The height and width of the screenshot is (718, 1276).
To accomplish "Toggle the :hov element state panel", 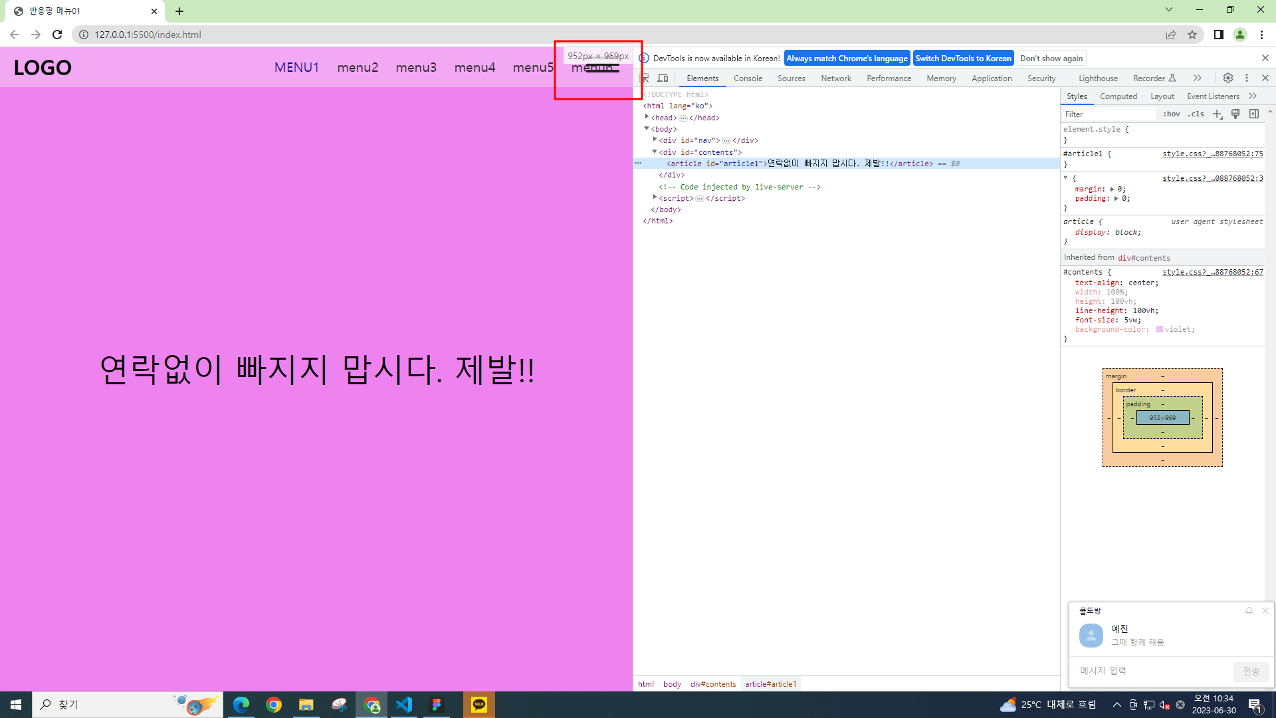I will (x=1172, y=114).
